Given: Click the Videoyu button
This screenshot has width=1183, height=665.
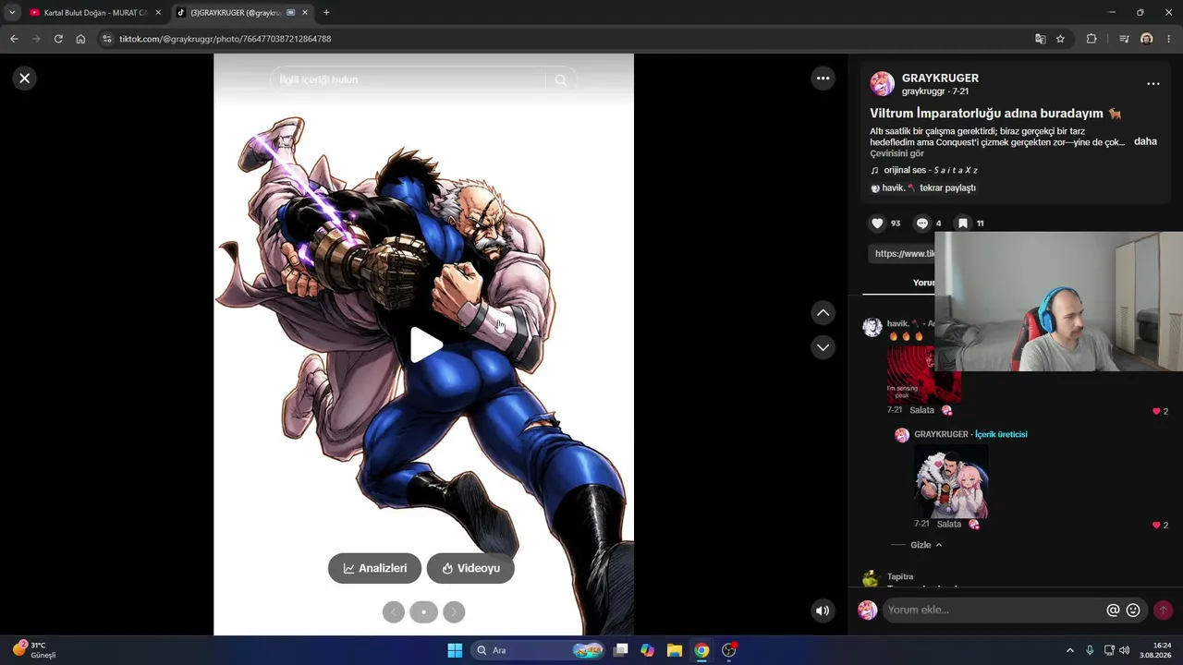Looking at the screenshot, I should [470, 568].
